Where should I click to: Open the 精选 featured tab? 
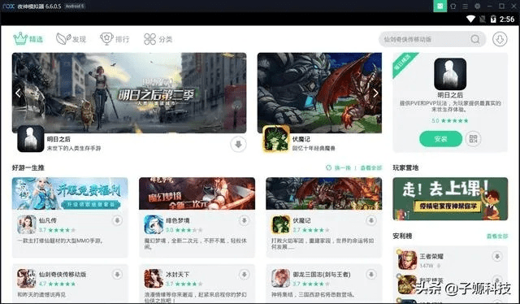click(x=28, y=39)
